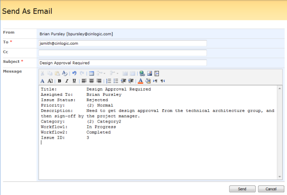
Task: Click the message scrollbar down arrow
Action: tap(280, 177)
